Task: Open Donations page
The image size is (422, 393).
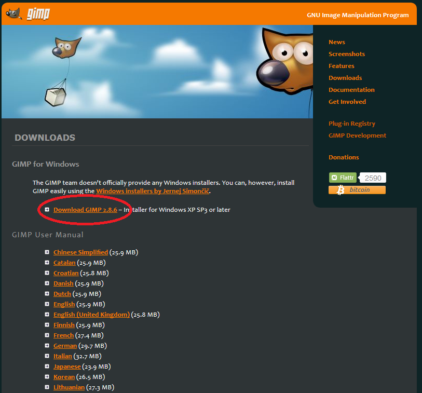Action: [344, 157]
